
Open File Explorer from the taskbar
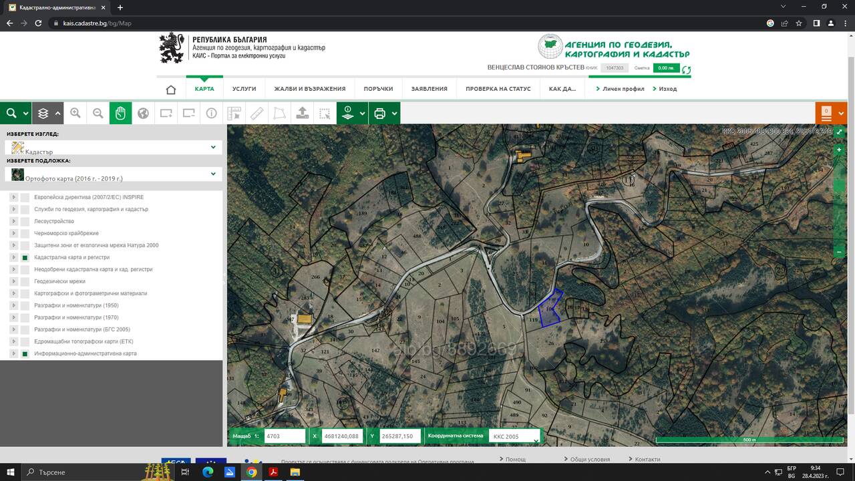click(x=295, y=472)
